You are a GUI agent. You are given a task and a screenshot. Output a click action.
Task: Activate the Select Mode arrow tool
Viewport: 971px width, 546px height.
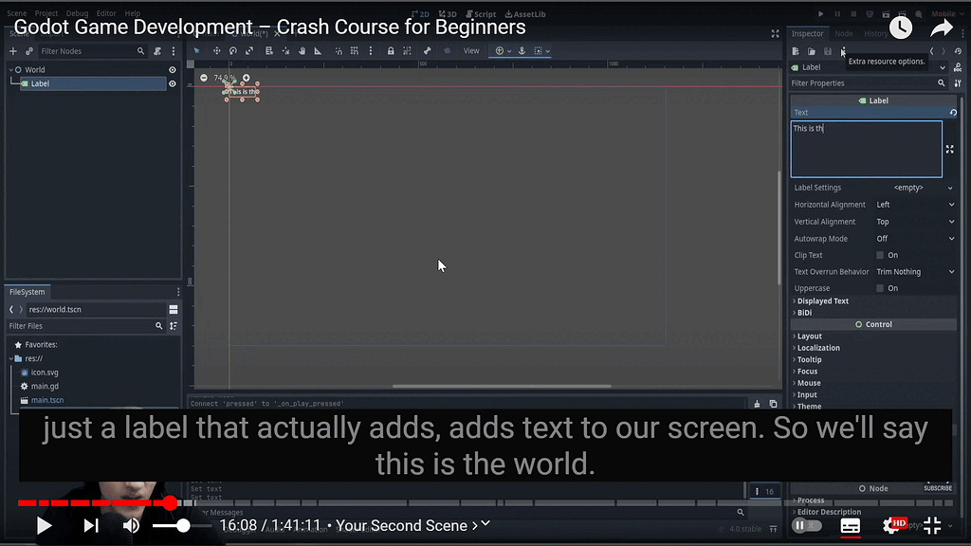pyautogui.click(x=197, y=51)
